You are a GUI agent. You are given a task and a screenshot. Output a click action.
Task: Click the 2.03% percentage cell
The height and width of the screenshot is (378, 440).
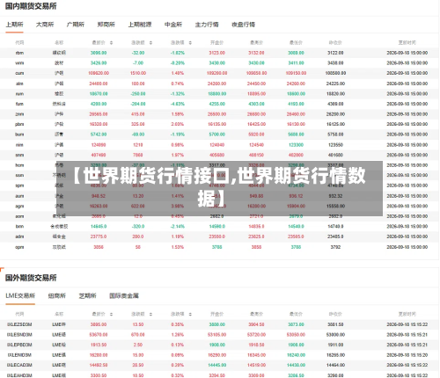tap(178, 124)
